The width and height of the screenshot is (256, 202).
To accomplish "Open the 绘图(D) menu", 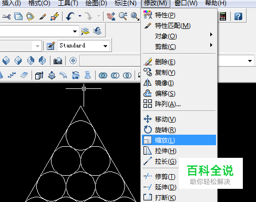I will click(x=96, y=3).
